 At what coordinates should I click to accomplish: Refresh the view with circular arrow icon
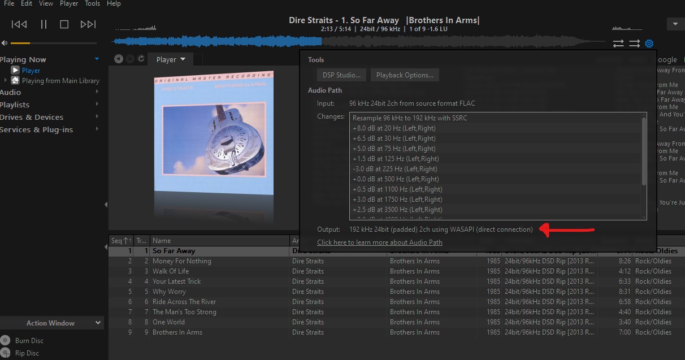pyautogui.click(x=141, y=59)
